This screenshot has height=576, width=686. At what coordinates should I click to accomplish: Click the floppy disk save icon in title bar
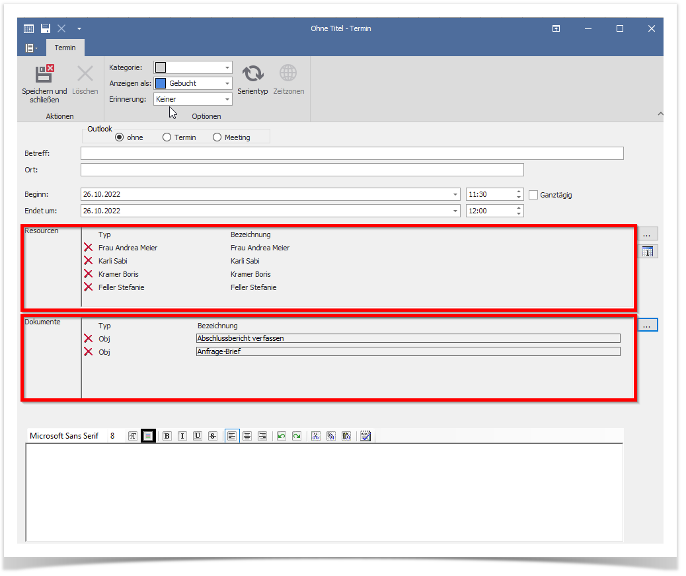tap(46, 28)
